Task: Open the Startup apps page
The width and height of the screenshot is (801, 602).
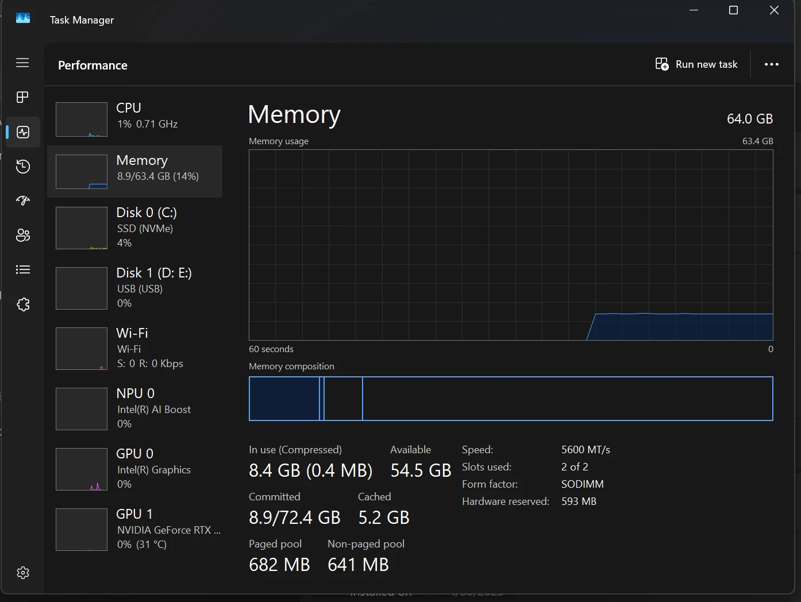Action: (23, 200)
